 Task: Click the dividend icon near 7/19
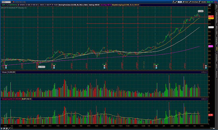(54, 68)
